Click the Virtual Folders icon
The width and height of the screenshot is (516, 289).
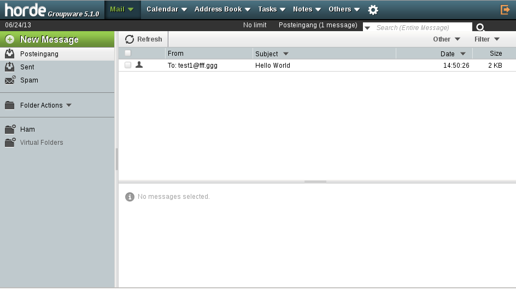(x=10, y=143)
